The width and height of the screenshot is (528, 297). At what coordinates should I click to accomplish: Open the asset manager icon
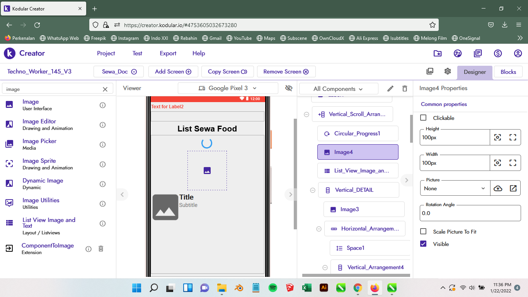coord(430,72)
